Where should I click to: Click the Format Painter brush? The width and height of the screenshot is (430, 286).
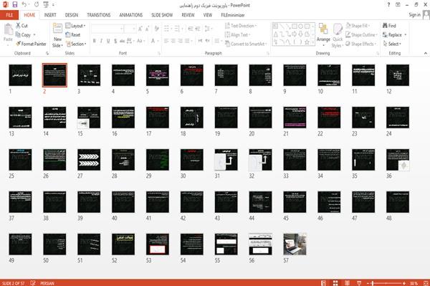tap(31, 44)
